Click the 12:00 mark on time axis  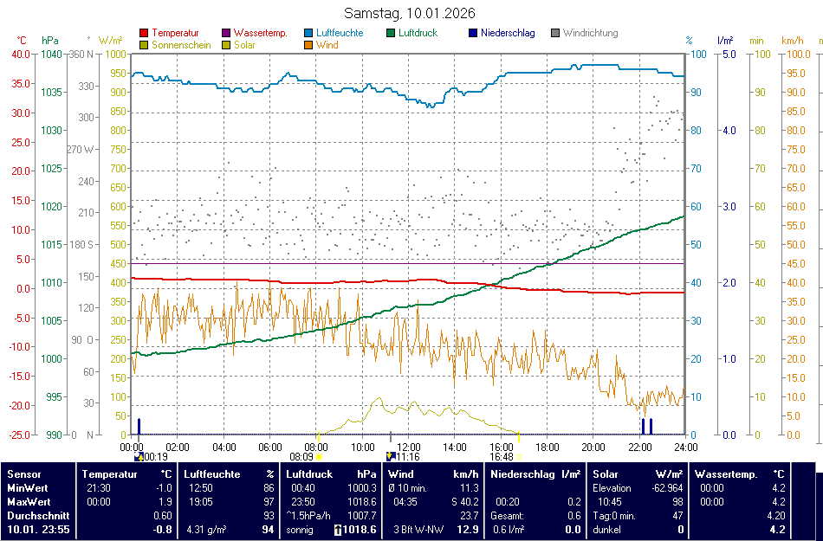point(409,447)
